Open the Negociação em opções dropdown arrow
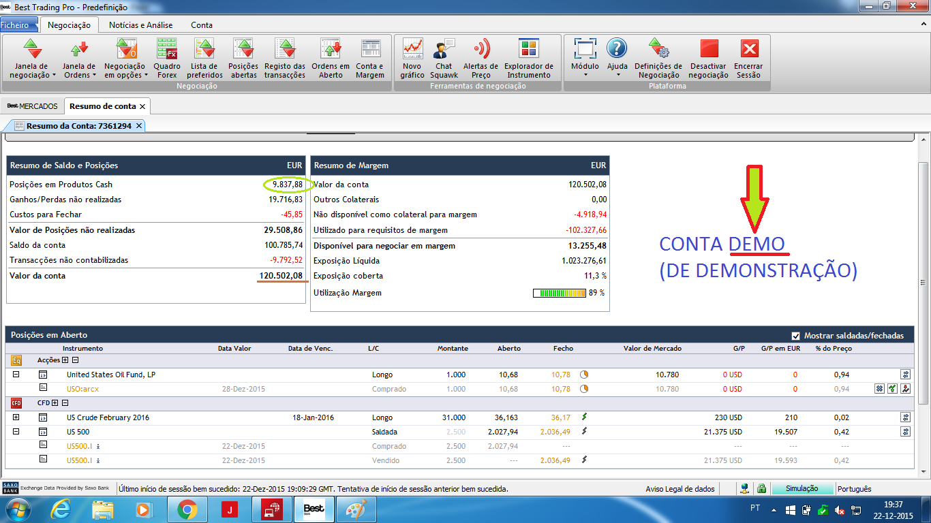Viewport: 931px width, 523px height. [146, 76]
